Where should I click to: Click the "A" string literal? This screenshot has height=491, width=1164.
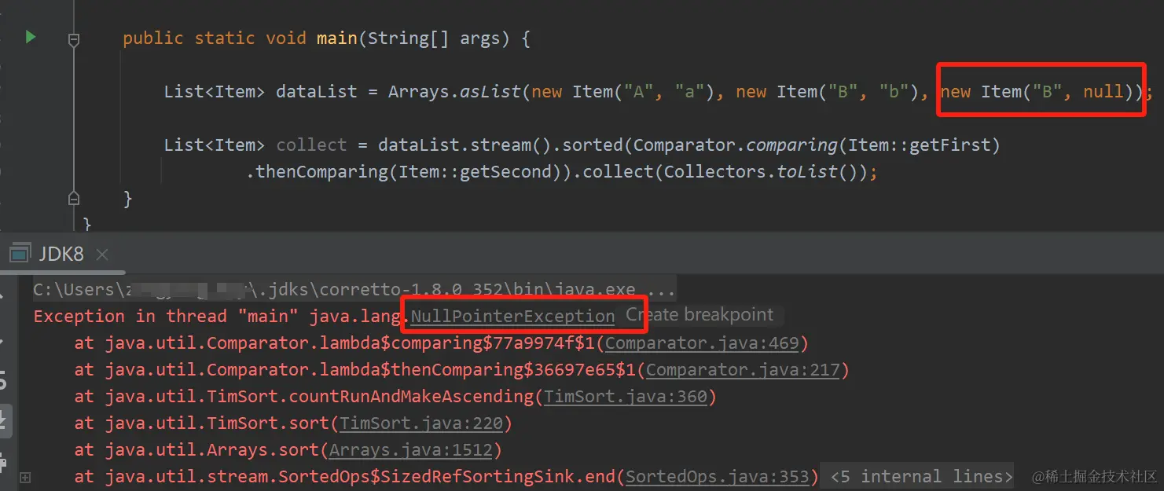tap(638, 91)
